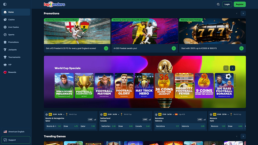Viewport: 258px width, 145px height.
Task: Open Football: Champions Cup game tile
Action: click(x=84, y=86)
